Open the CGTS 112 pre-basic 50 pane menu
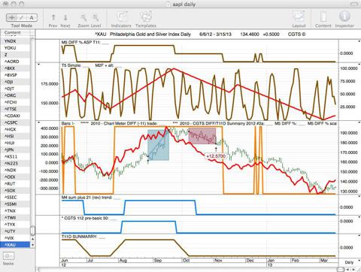 (x=359, y=217)
